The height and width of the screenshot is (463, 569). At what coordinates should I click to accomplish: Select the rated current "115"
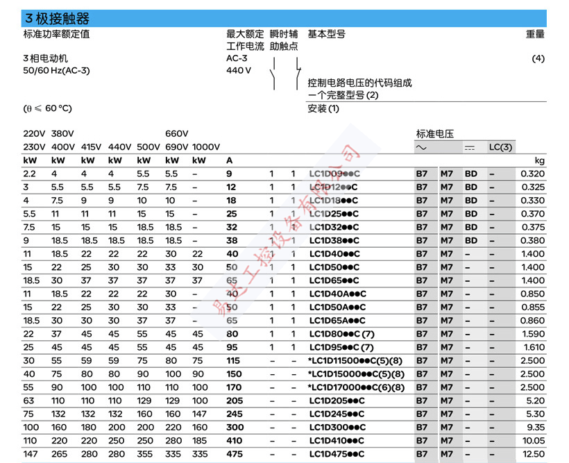tap(233, 361)
